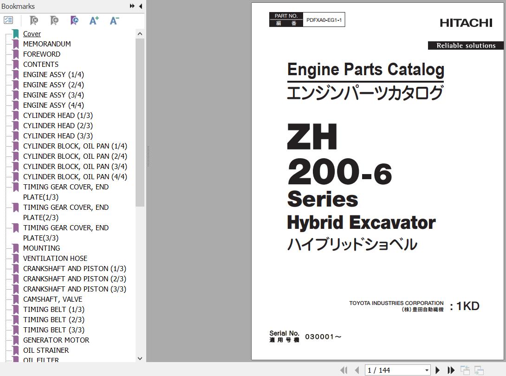Open ENGINE ASSY (1/4) bookmark
506x376 pixels.
(53, 75)
